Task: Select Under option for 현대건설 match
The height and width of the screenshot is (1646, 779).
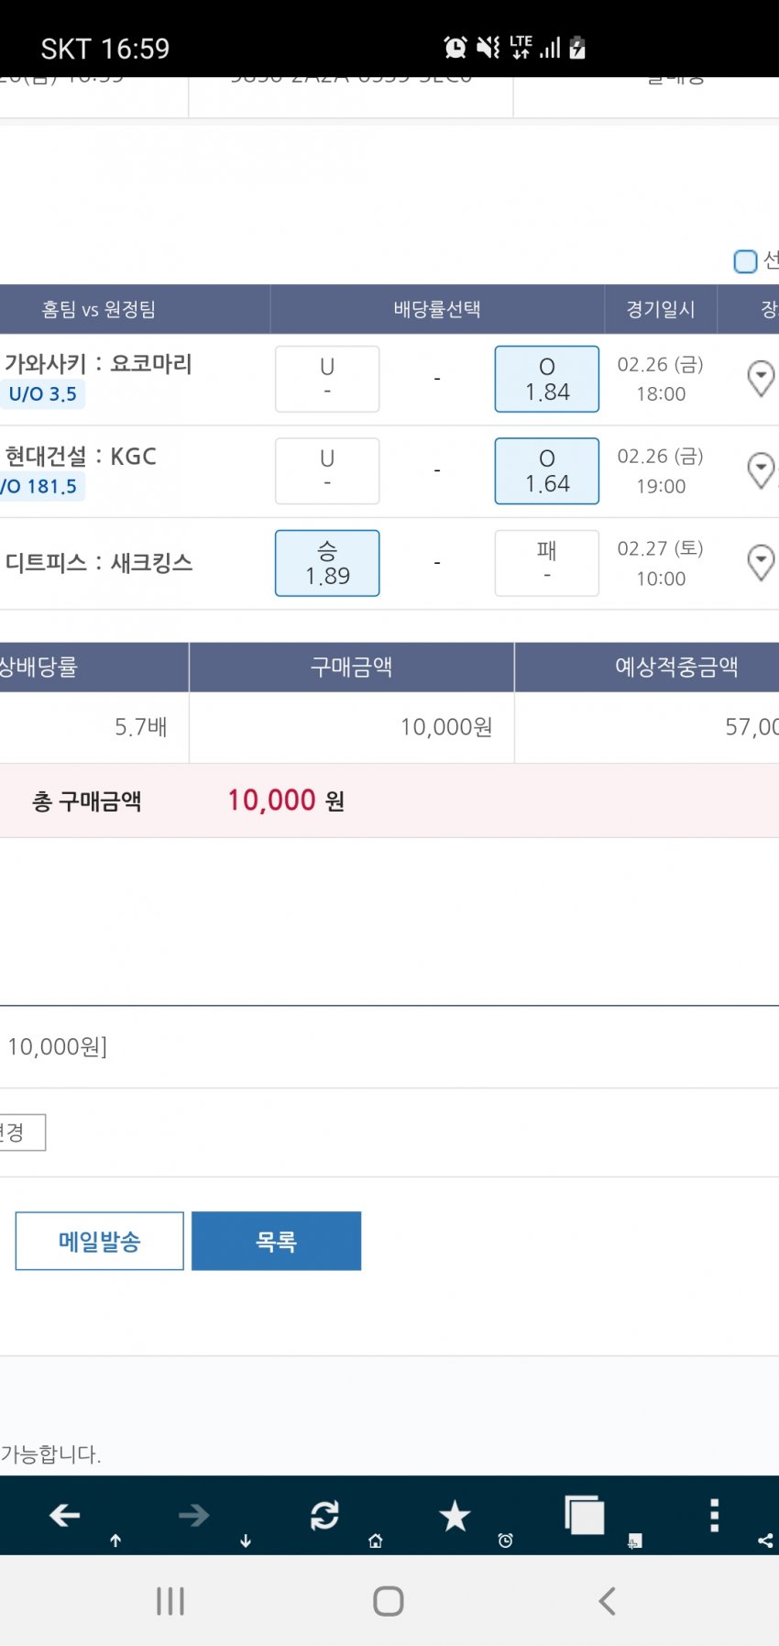Action: [327, 470]
